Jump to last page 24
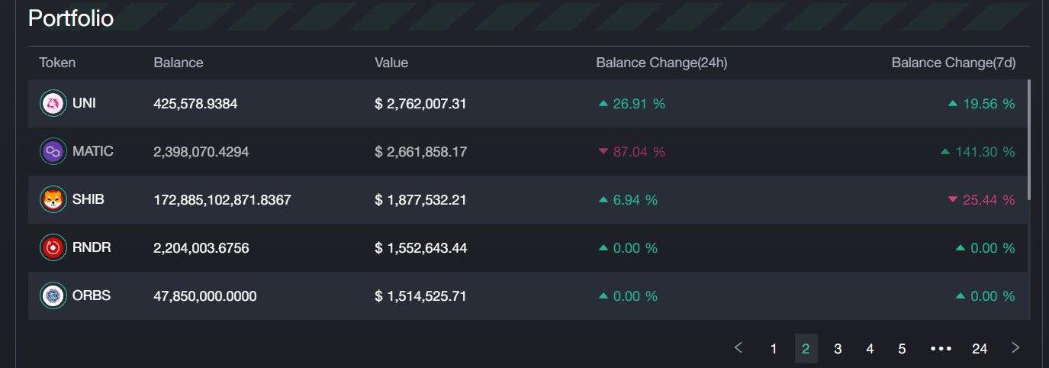 pyautogui.click(x=980, y=349)
